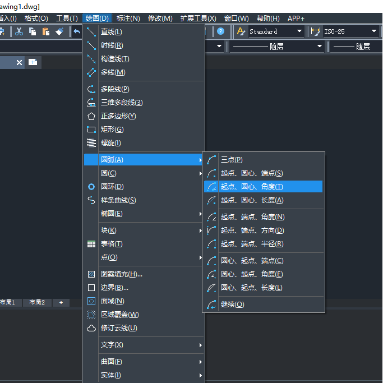Image resolution: width=383 pixels, height=383 pixels.
Task: Click the 继续(O) continue arc icon
Action: 211,304
